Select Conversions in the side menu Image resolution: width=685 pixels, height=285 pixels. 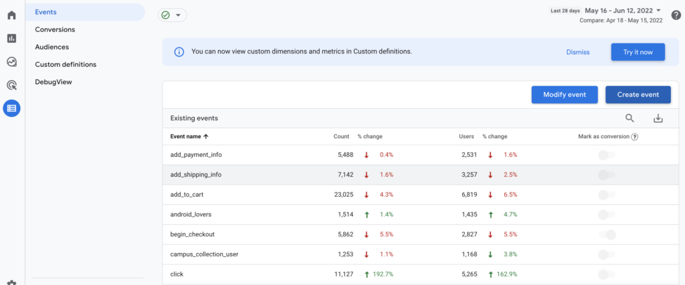point(55,29)
